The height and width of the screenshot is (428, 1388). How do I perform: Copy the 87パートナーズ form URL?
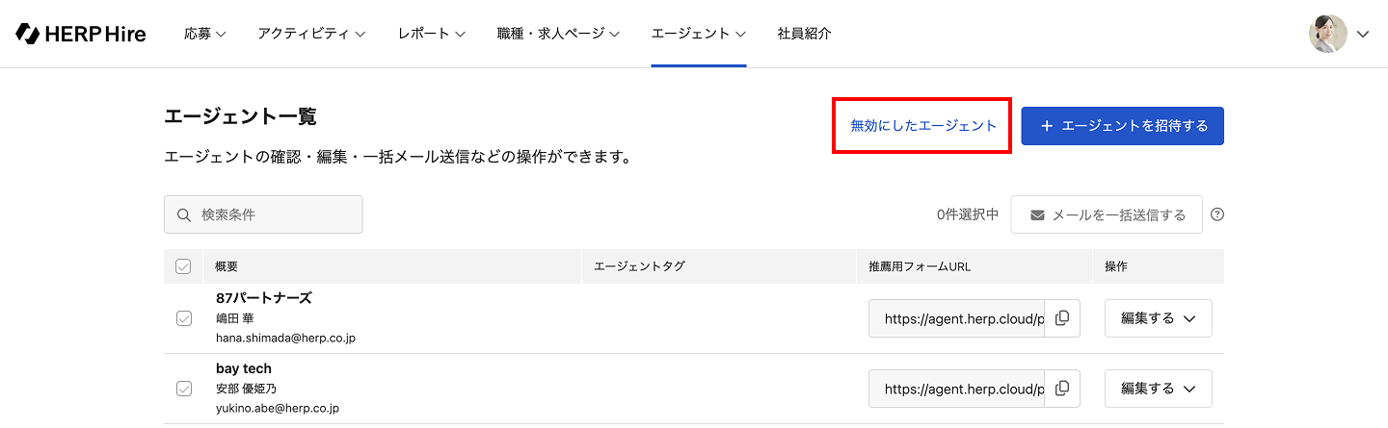pyautogui.click(x=1062, y=318)
